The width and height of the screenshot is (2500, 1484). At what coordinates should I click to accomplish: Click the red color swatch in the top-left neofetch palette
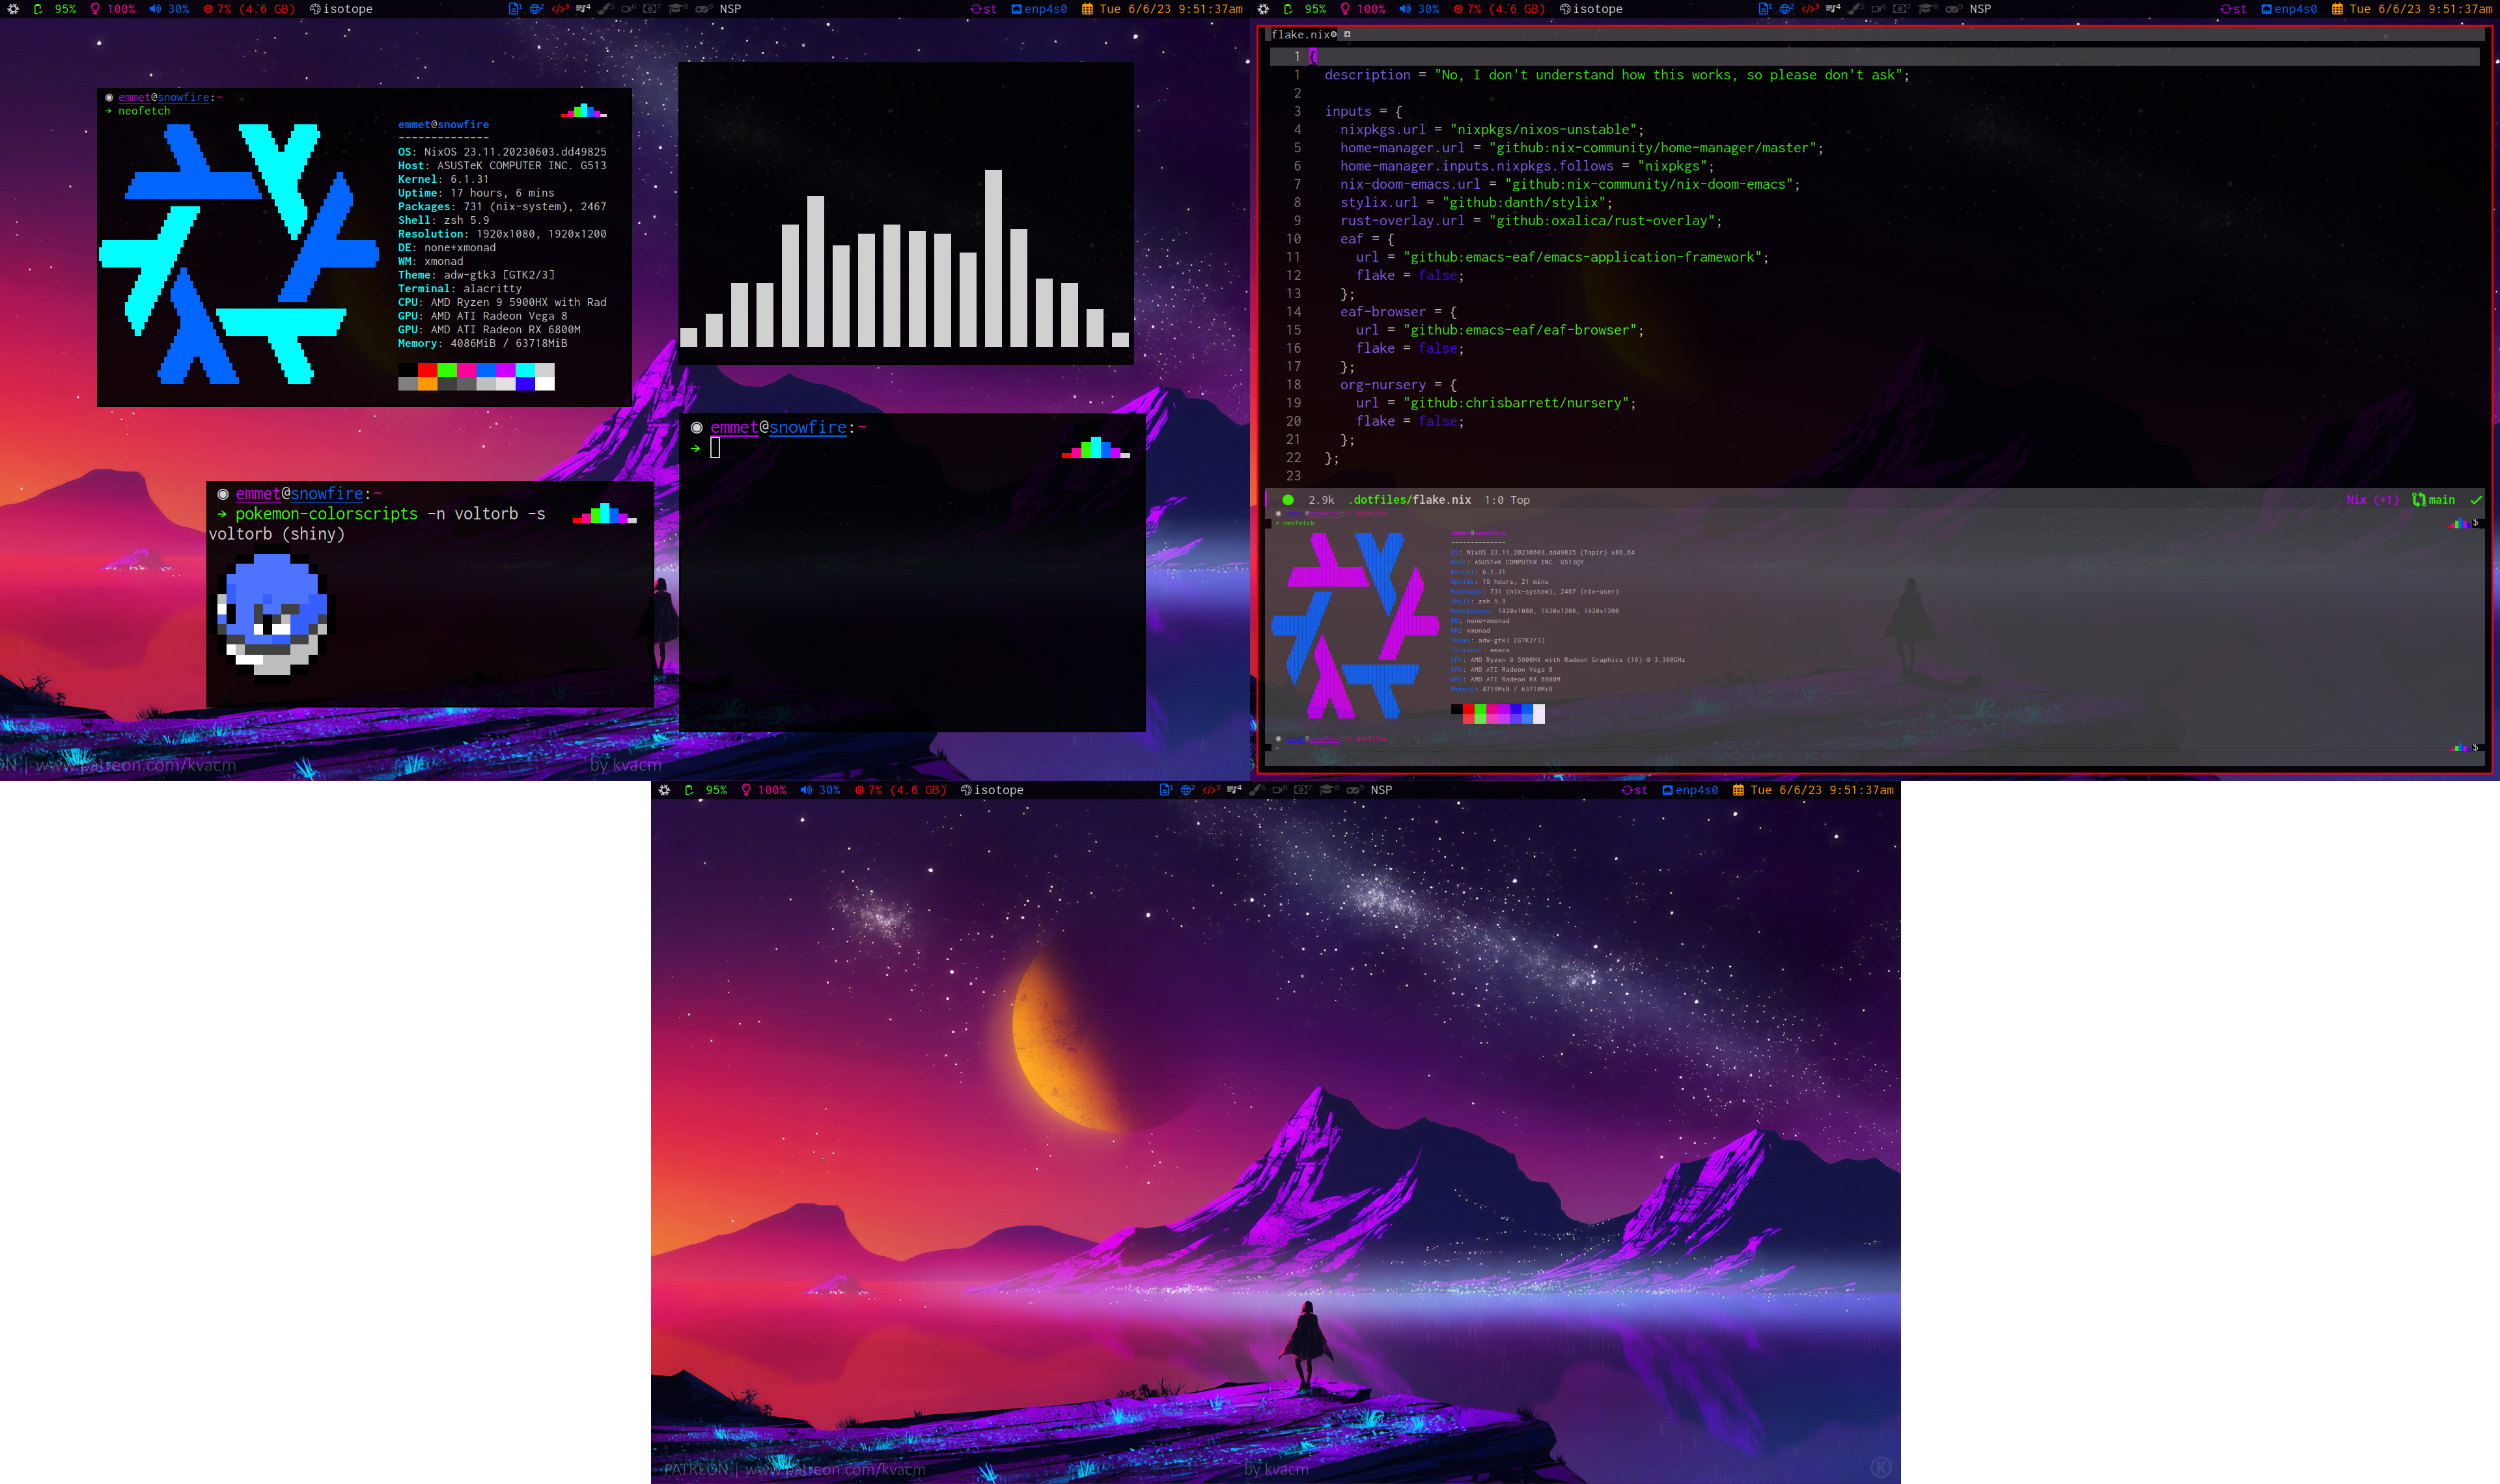pyautogui.click(x=427, y=370)
